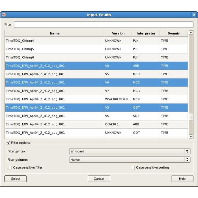Focus the Filter text field

pos(104,25)
